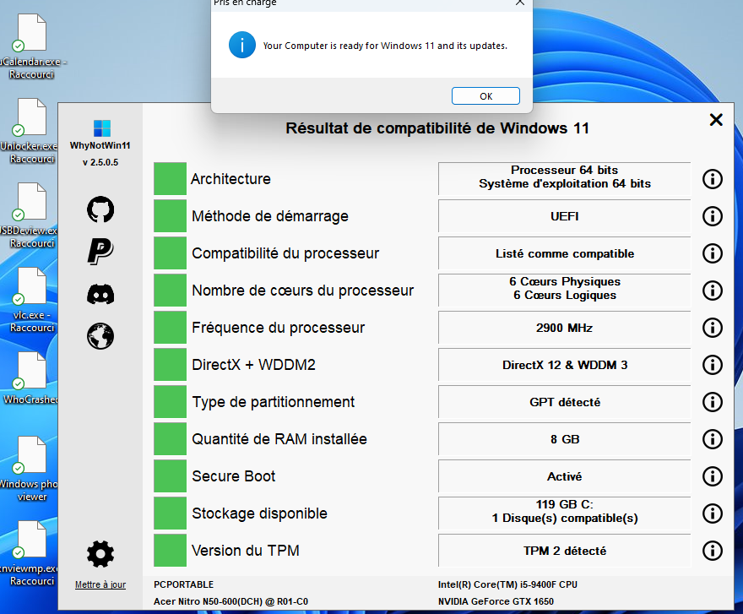743x614 pixels.
Task: Click green status square for Secure Boot
Action: [x=170, y=476]
